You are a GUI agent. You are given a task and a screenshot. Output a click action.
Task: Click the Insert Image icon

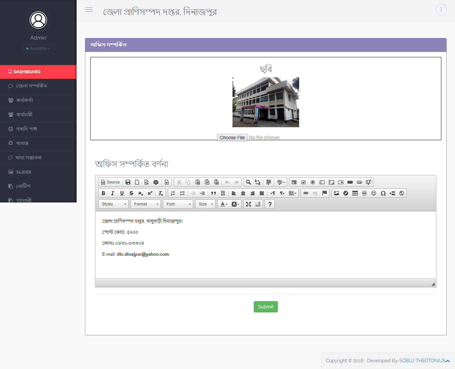[x=336, y=193]
